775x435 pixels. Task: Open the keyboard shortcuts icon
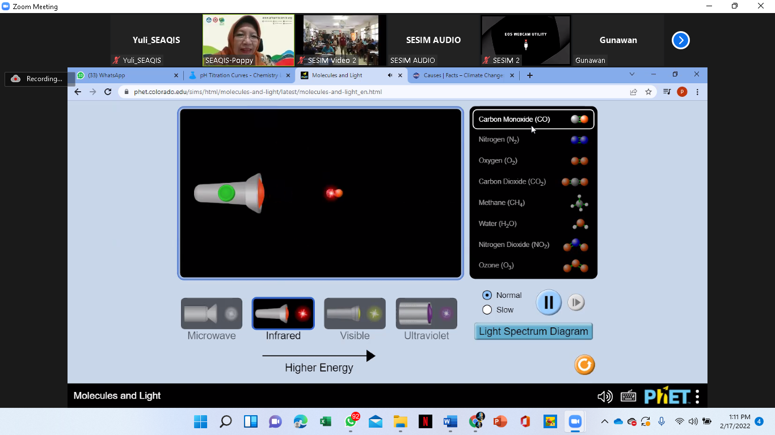click(628, 396)
